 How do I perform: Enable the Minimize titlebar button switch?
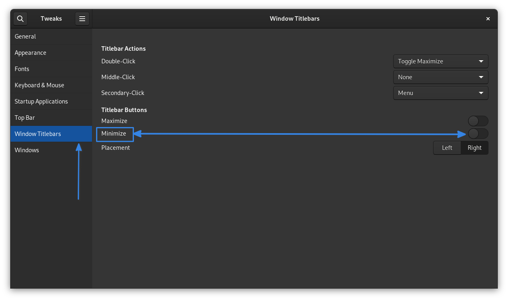[478, 134]
